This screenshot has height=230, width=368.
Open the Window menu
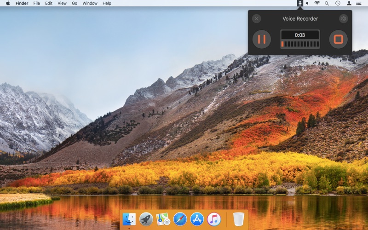[x=90, y=3]
